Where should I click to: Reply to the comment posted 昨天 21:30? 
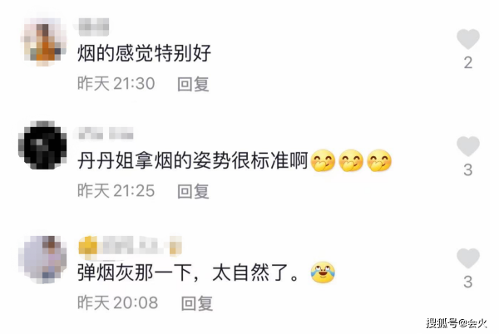coord(193,84)
